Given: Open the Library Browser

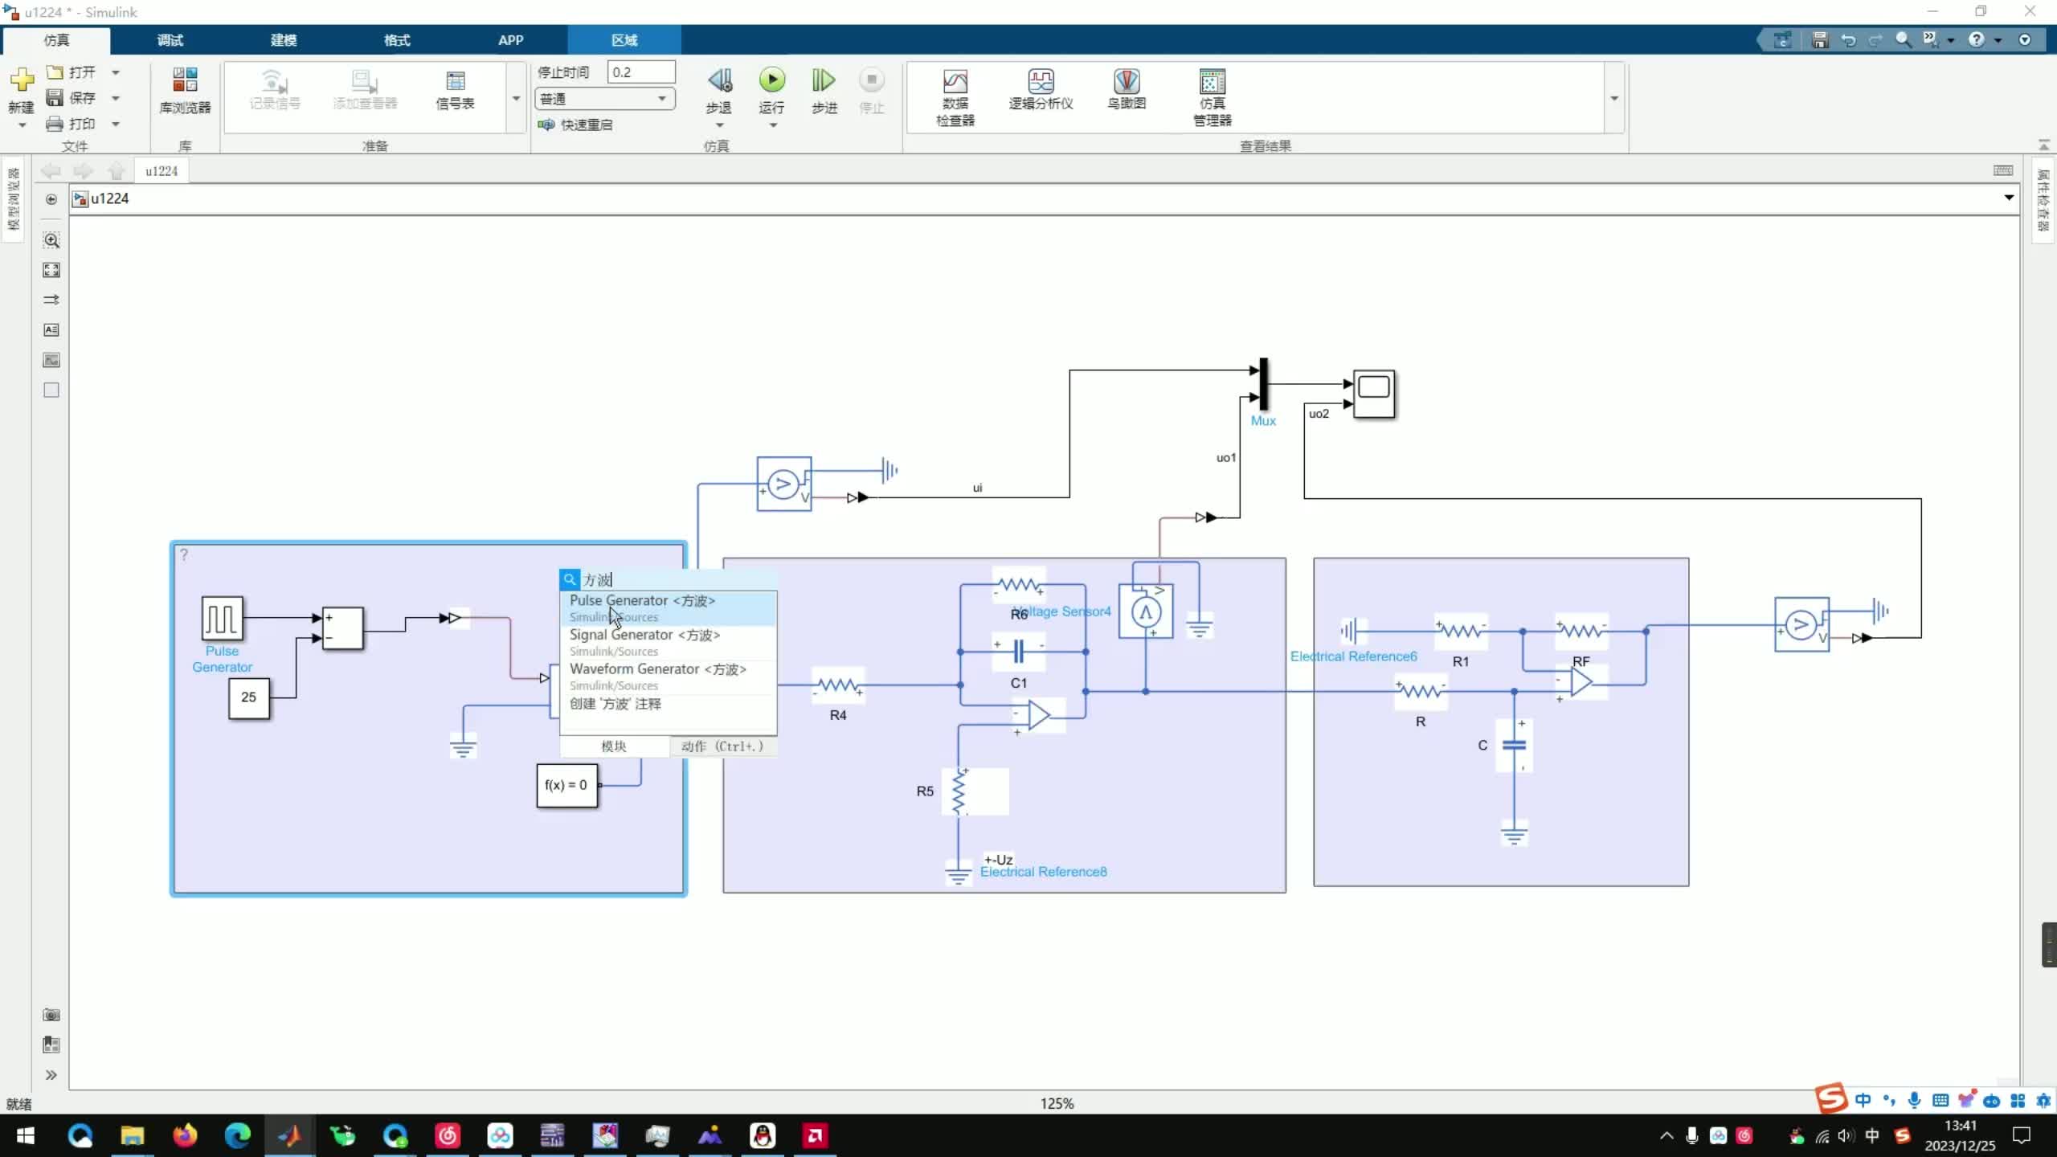Looking at the screenshot, I should coord(185,90).
